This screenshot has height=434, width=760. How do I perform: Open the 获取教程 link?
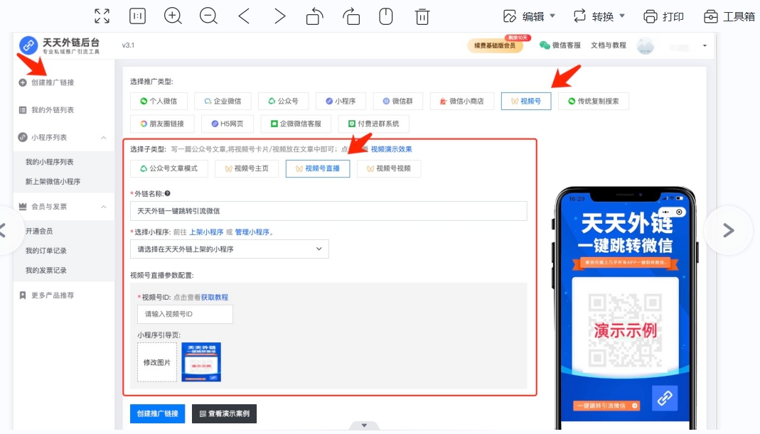(215, 298)
